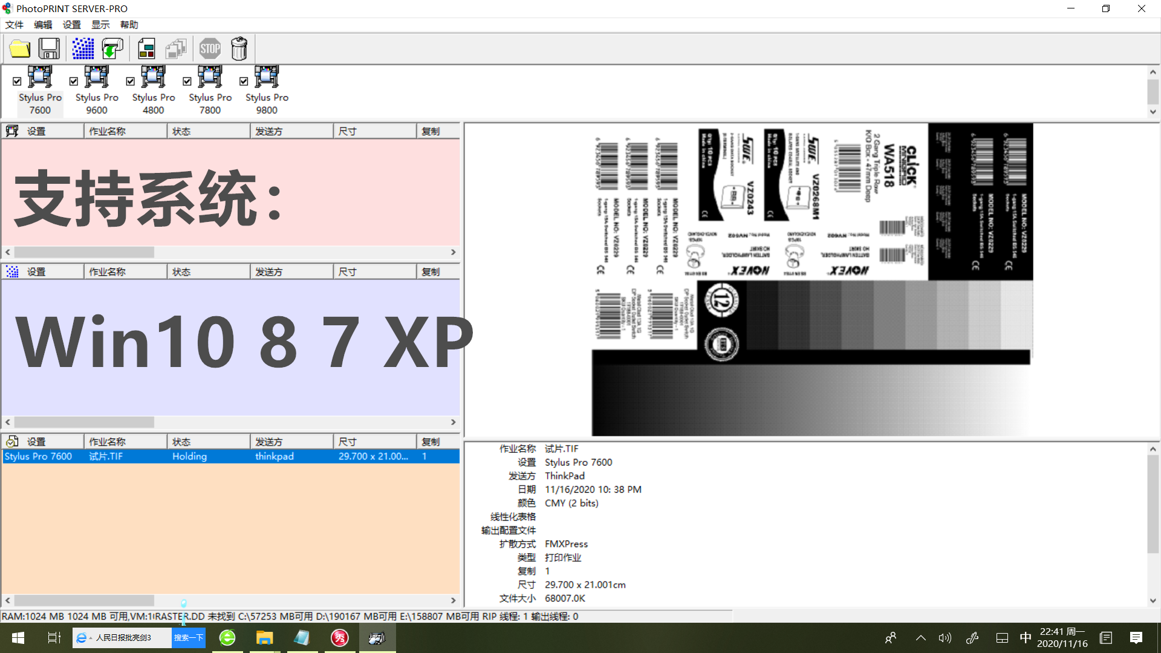Sort bottom queue by 复制 column
This screenshot has height=653, width=1161.
pos(438,441)
